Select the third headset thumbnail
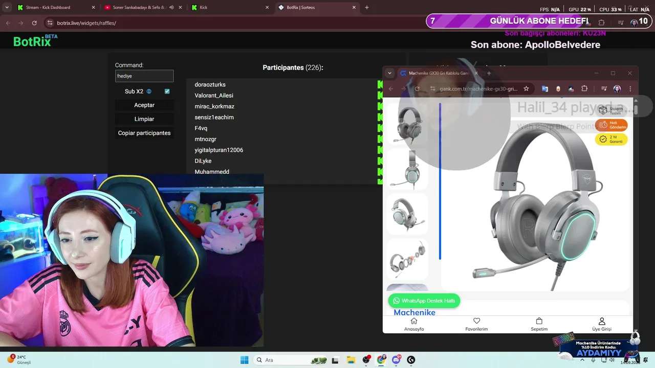This screenshot has height=368, width=655. (407, 214)
